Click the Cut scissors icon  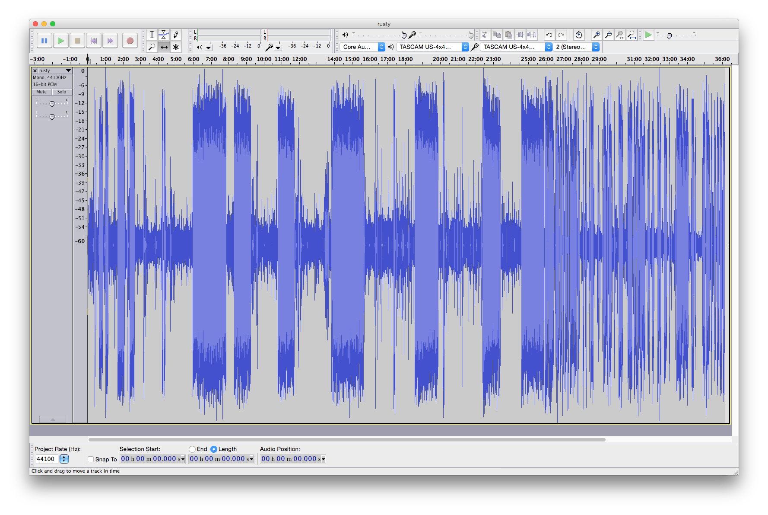[x=486, y=35]
